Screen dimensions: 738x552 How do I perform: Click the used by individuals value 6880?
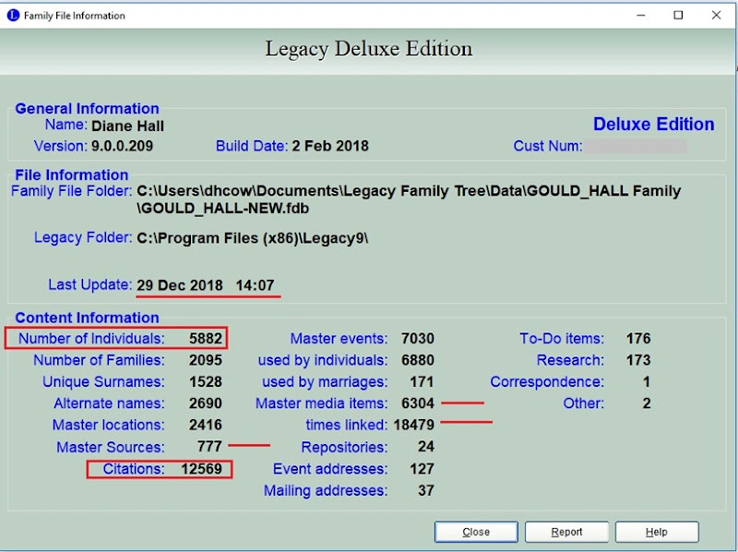coord(418,360)
